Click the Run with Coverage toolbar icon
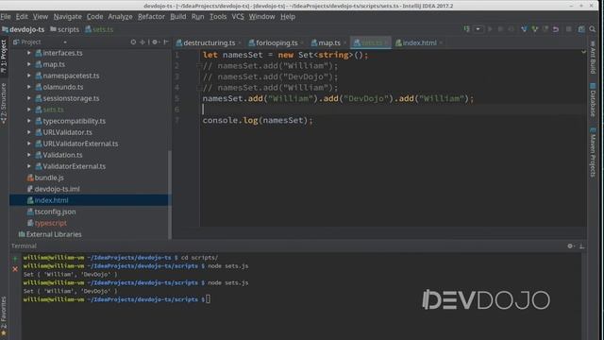 512,29
